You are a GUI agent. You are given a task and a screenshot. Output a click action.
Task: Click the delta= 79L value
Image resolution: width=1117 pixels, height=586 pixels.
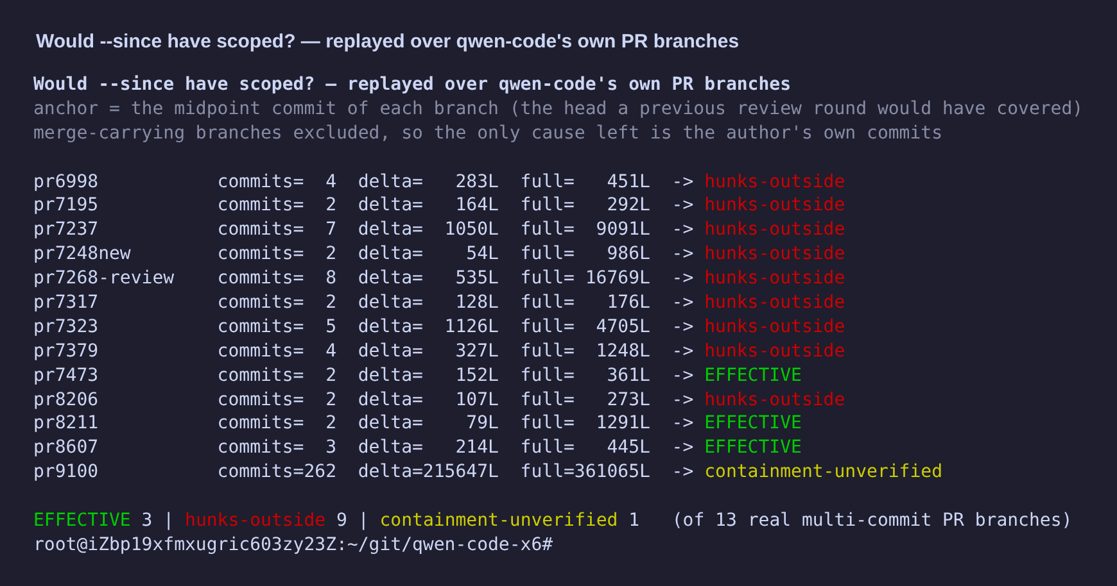point(428,423)
